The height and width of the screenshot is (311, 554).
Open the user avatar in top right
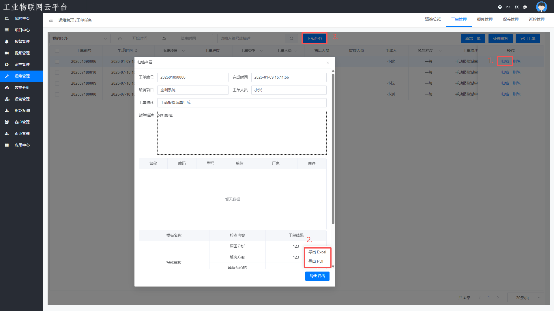coord(541,7)
